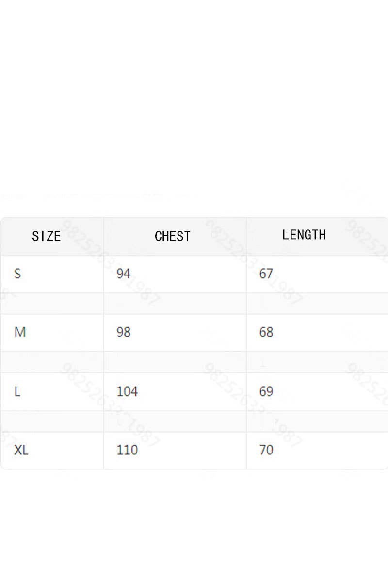This screenshot has height=582, width=388.
Task: Select the M size cell
Action: point(20,332)
